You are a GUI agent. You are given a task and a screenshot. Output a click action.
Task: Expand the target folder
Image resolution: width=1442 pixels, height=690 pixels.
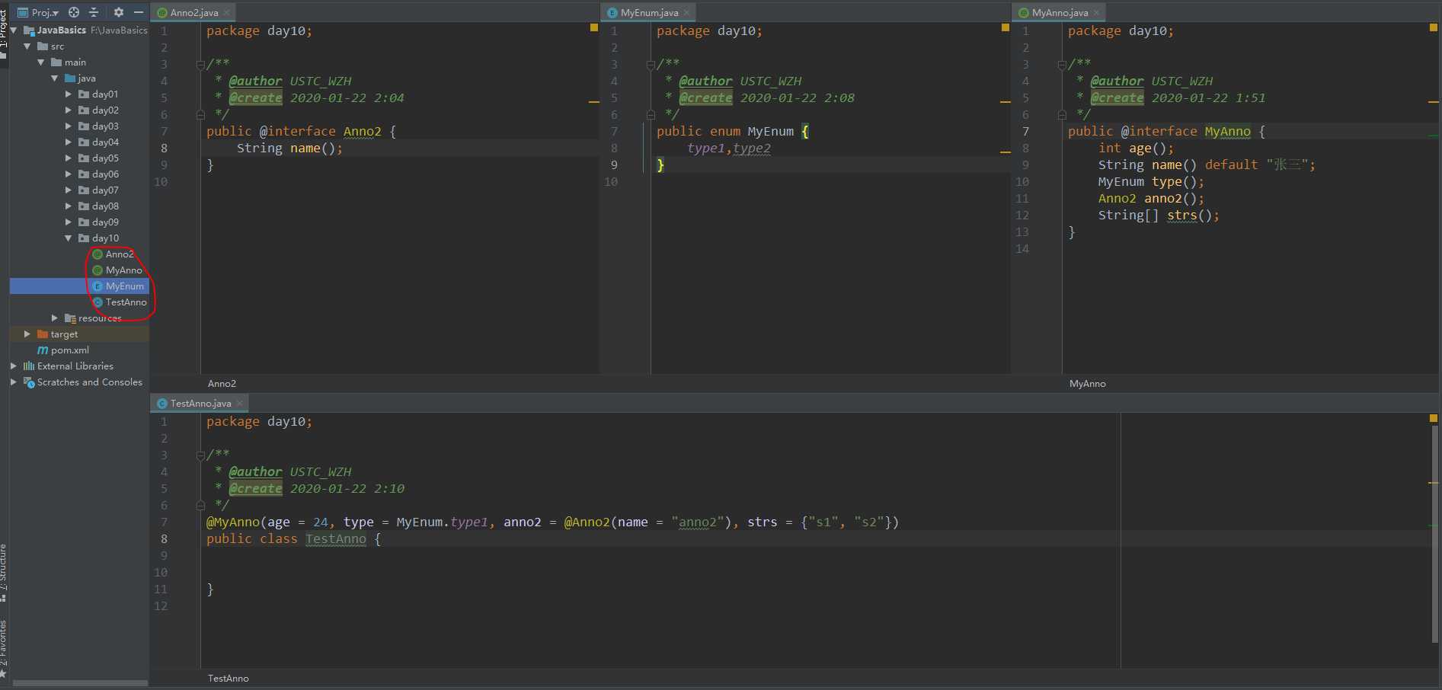click(x=27, y=334)
